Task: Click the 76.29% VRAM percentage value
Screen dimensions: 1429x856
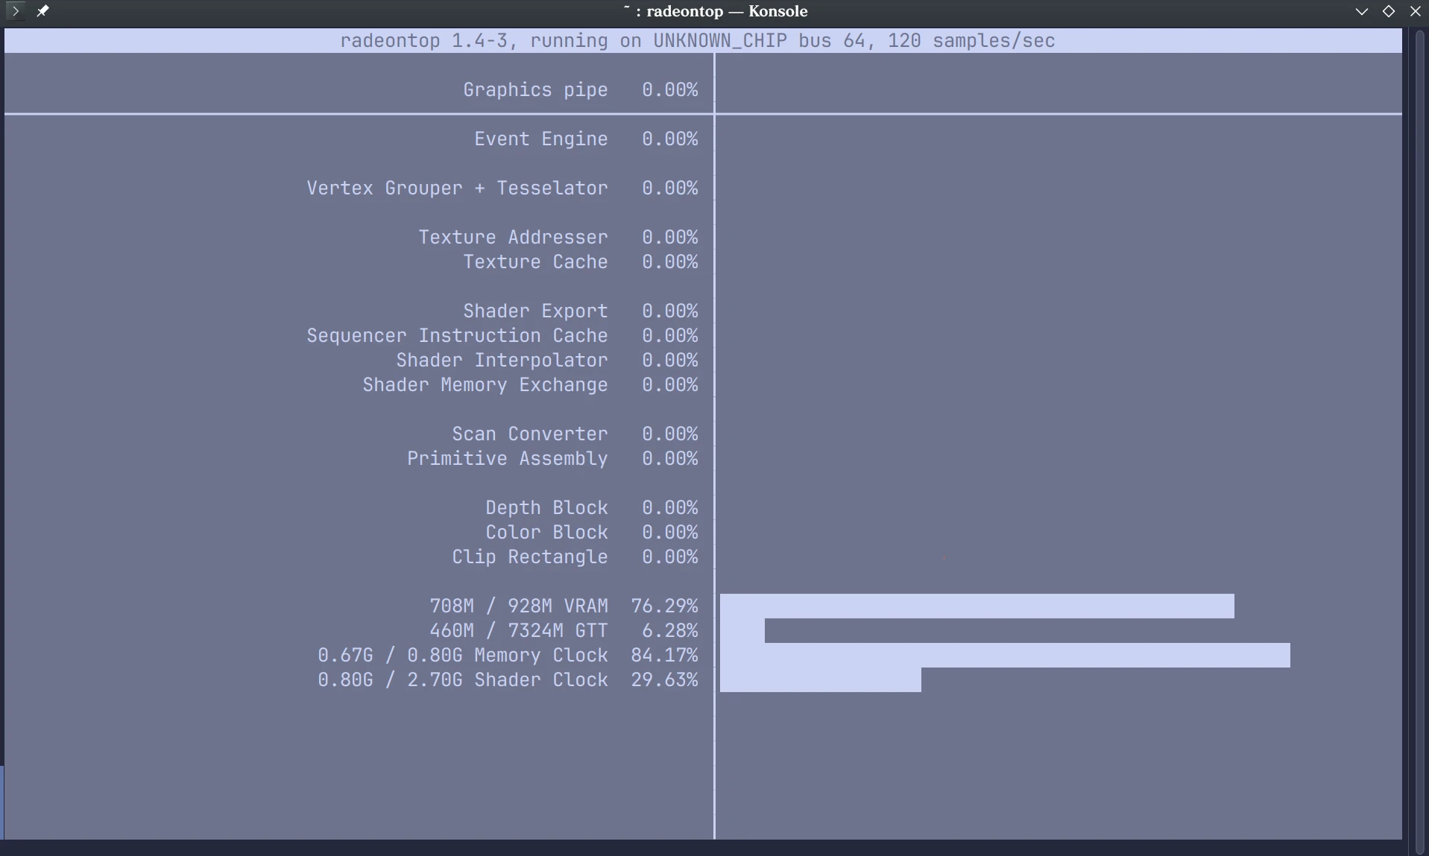Action: tap(664, 606)
